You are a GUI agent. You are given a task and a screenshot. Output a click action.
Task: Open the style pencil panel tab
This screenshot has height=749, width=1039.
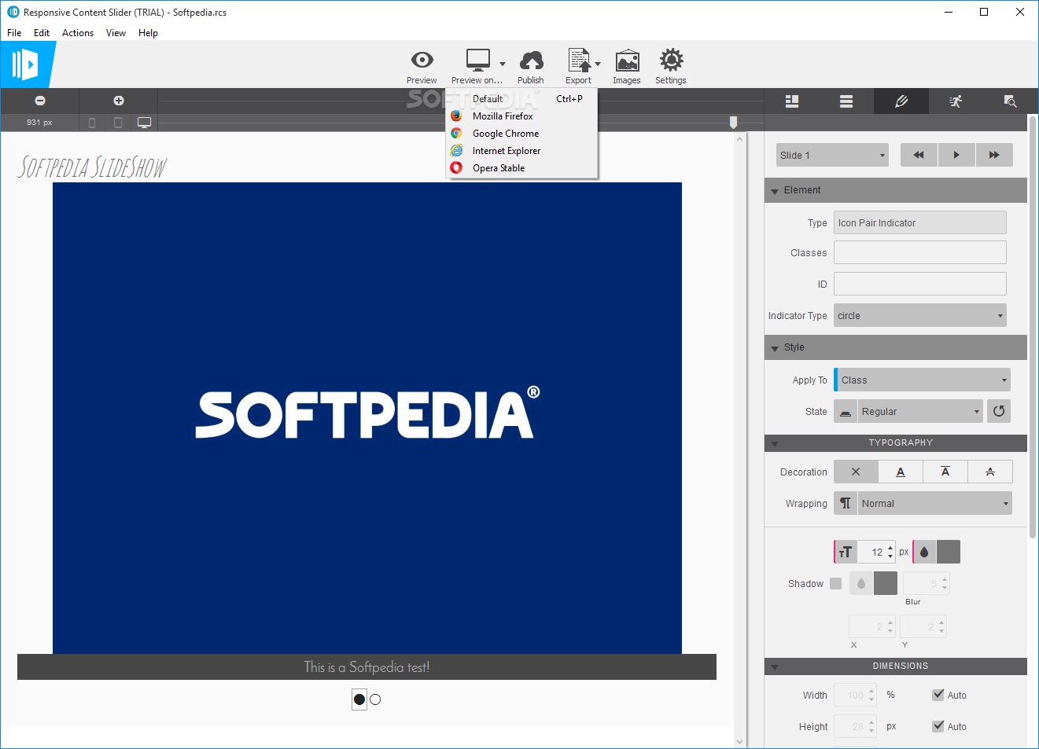pyautogui.click(x=901, y=101)
